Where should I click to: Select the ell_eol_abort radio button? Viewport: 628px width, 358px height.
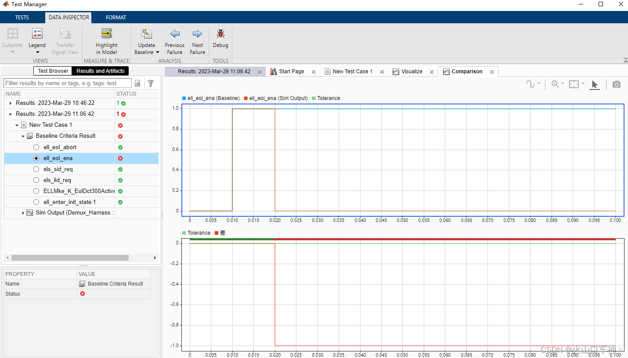36,147
